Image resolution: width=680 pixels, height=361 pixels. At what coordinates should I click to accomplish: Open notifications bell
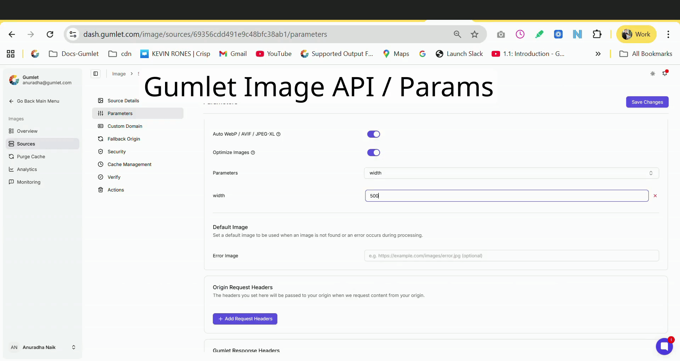tap(665, 74)
